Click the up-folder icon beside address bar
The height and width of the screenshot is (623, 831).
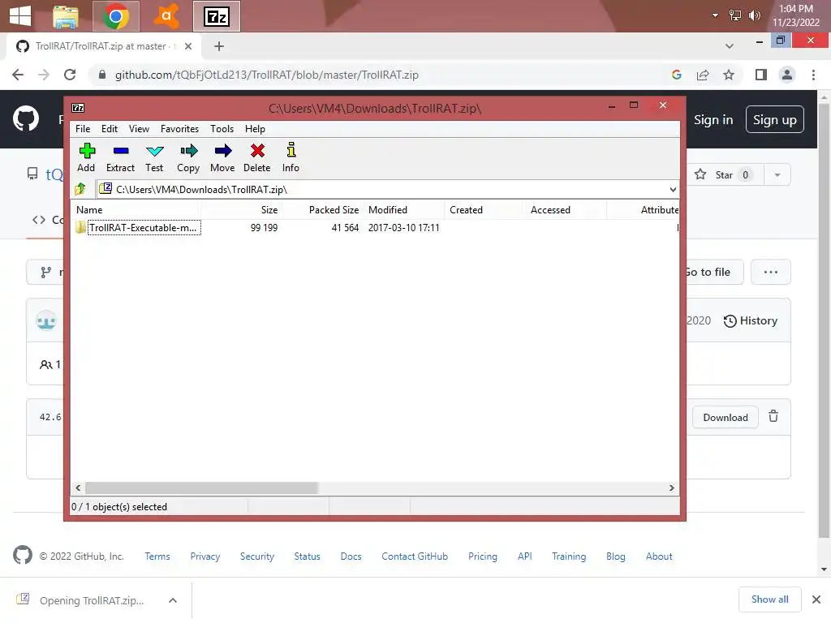(80, 189)
